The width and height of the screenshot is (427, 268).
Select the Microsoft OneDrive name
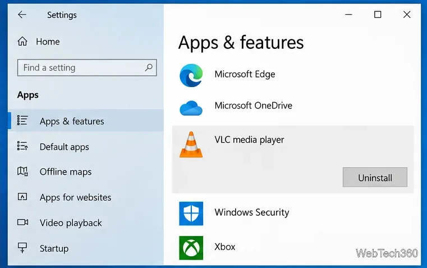coord(253,106)
